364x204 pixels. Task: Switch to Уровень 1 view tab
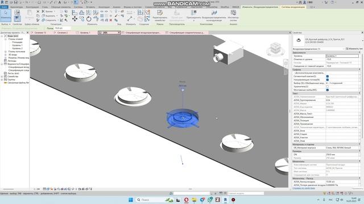[x=85, y=33]
